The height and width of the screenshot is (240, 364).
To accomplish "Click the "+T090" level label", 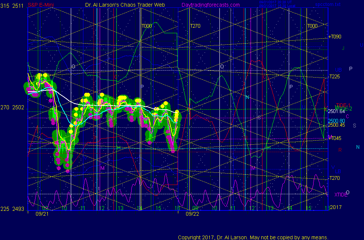I will click(335, 37).
